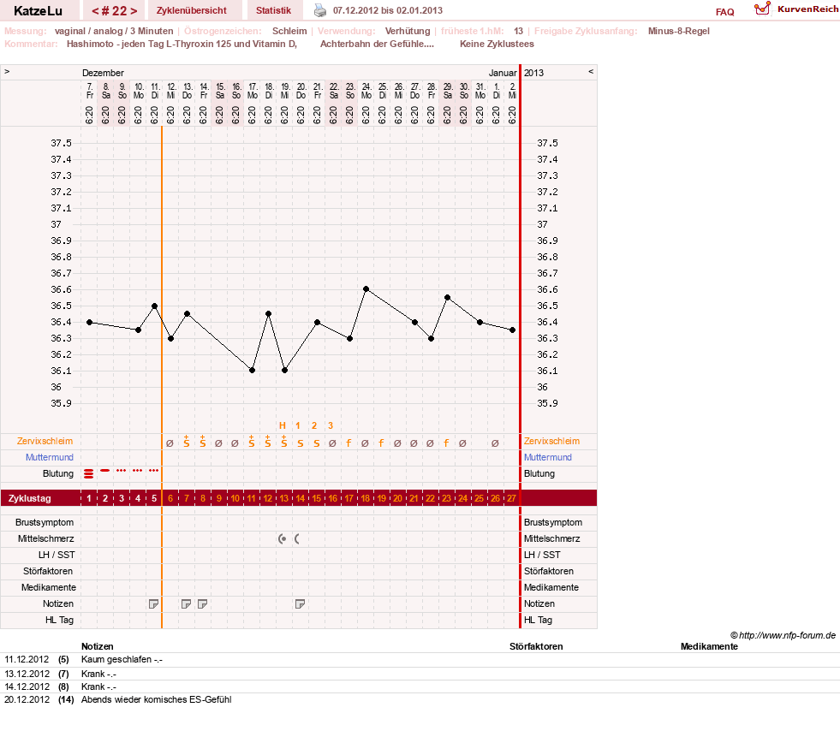The image size is (840, 731).
Task: Click the '24. Mo' date column header
Action: click(x=366, y=91)
